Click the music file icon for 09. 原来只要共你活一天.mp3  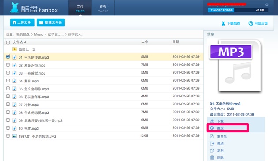(x=15, y=120)
